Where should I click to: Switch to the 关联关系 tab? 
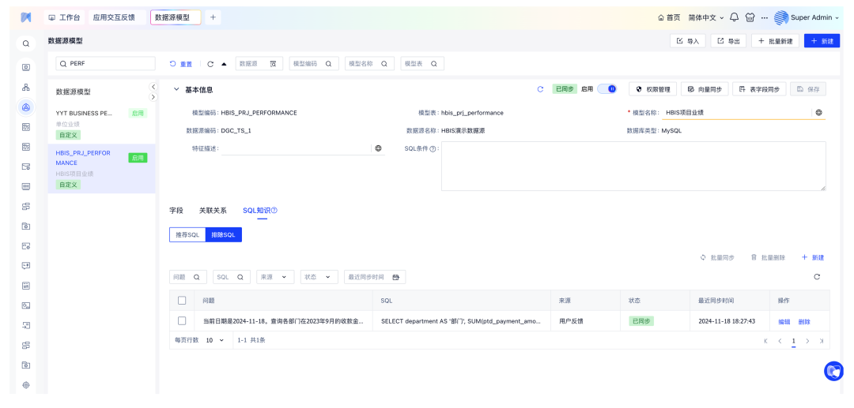[213, 211]
